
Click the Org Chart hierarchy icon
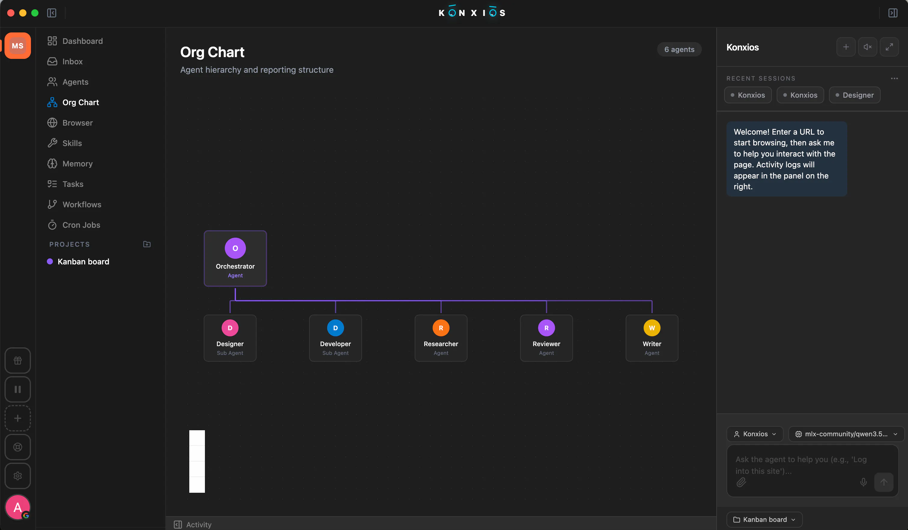coord(52,102)
